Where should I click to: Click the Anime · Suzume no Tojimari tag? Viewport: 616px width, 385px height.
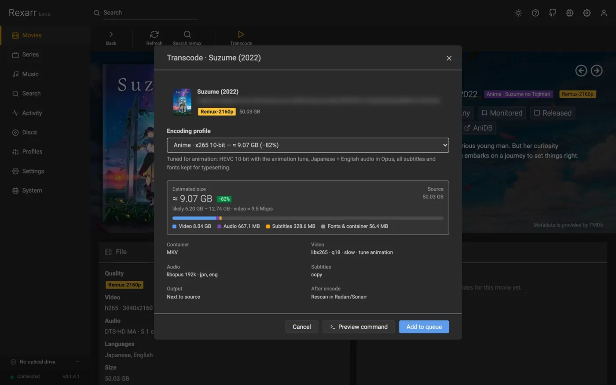point(518,94)
